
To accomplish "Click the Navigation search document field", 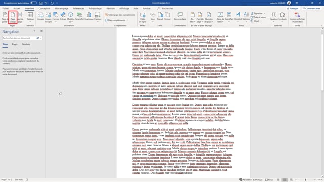I will coord(19,38).
